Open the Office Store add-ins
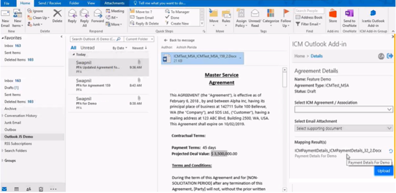The height and width of the screenshot is (193, 396). (x=333, y=16)
